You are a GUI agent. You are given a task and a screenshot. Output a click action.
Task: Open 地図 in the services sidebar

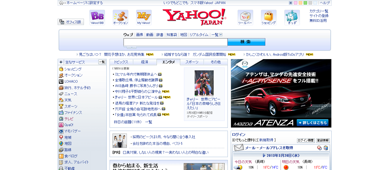[x=68, y=144]
